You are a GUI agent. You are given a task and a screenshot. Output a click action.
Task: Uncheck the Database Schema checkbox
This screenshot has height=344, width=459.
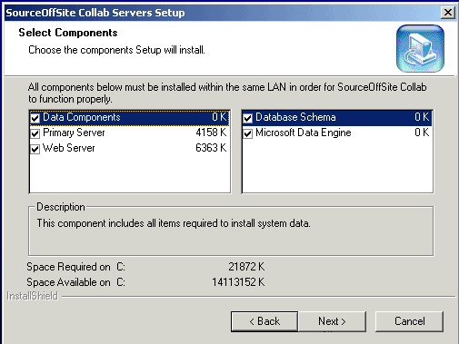(x=248, y=118)
